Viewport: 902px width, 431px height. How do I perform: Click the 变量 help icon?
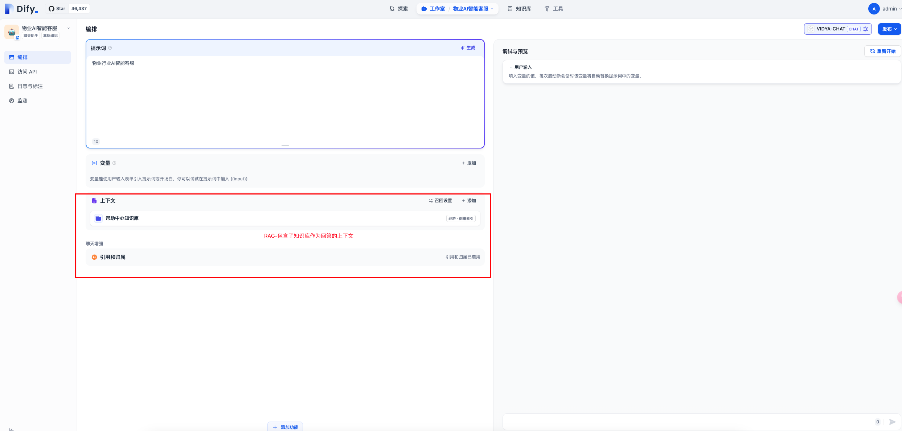coord(114,163)
